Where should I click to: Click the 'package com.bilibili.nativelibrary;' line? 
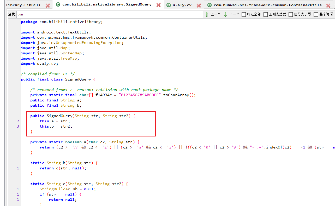tap(62, 22)
